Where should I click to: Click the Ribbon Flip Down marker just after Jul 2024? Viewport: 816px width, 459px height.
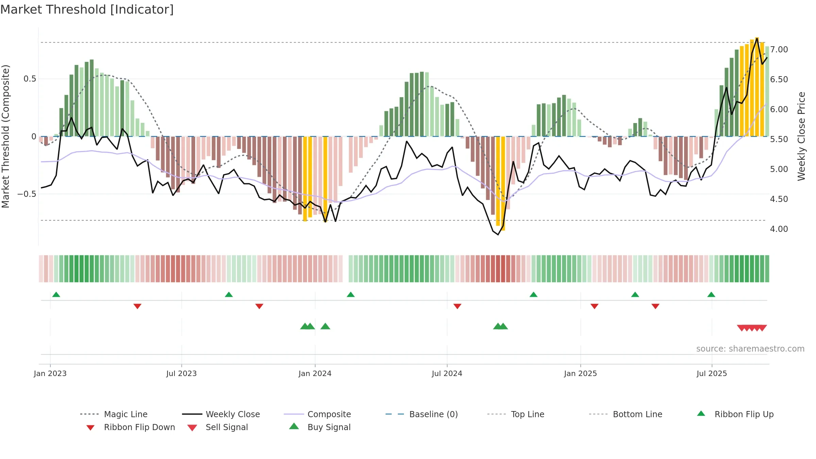click(x=457, y=306)
